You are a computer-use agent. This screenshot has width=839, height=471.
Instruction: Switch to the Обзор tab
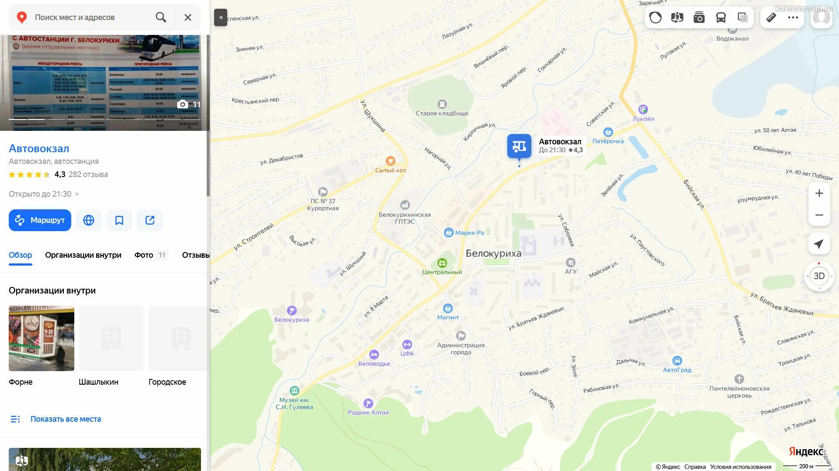21,255
